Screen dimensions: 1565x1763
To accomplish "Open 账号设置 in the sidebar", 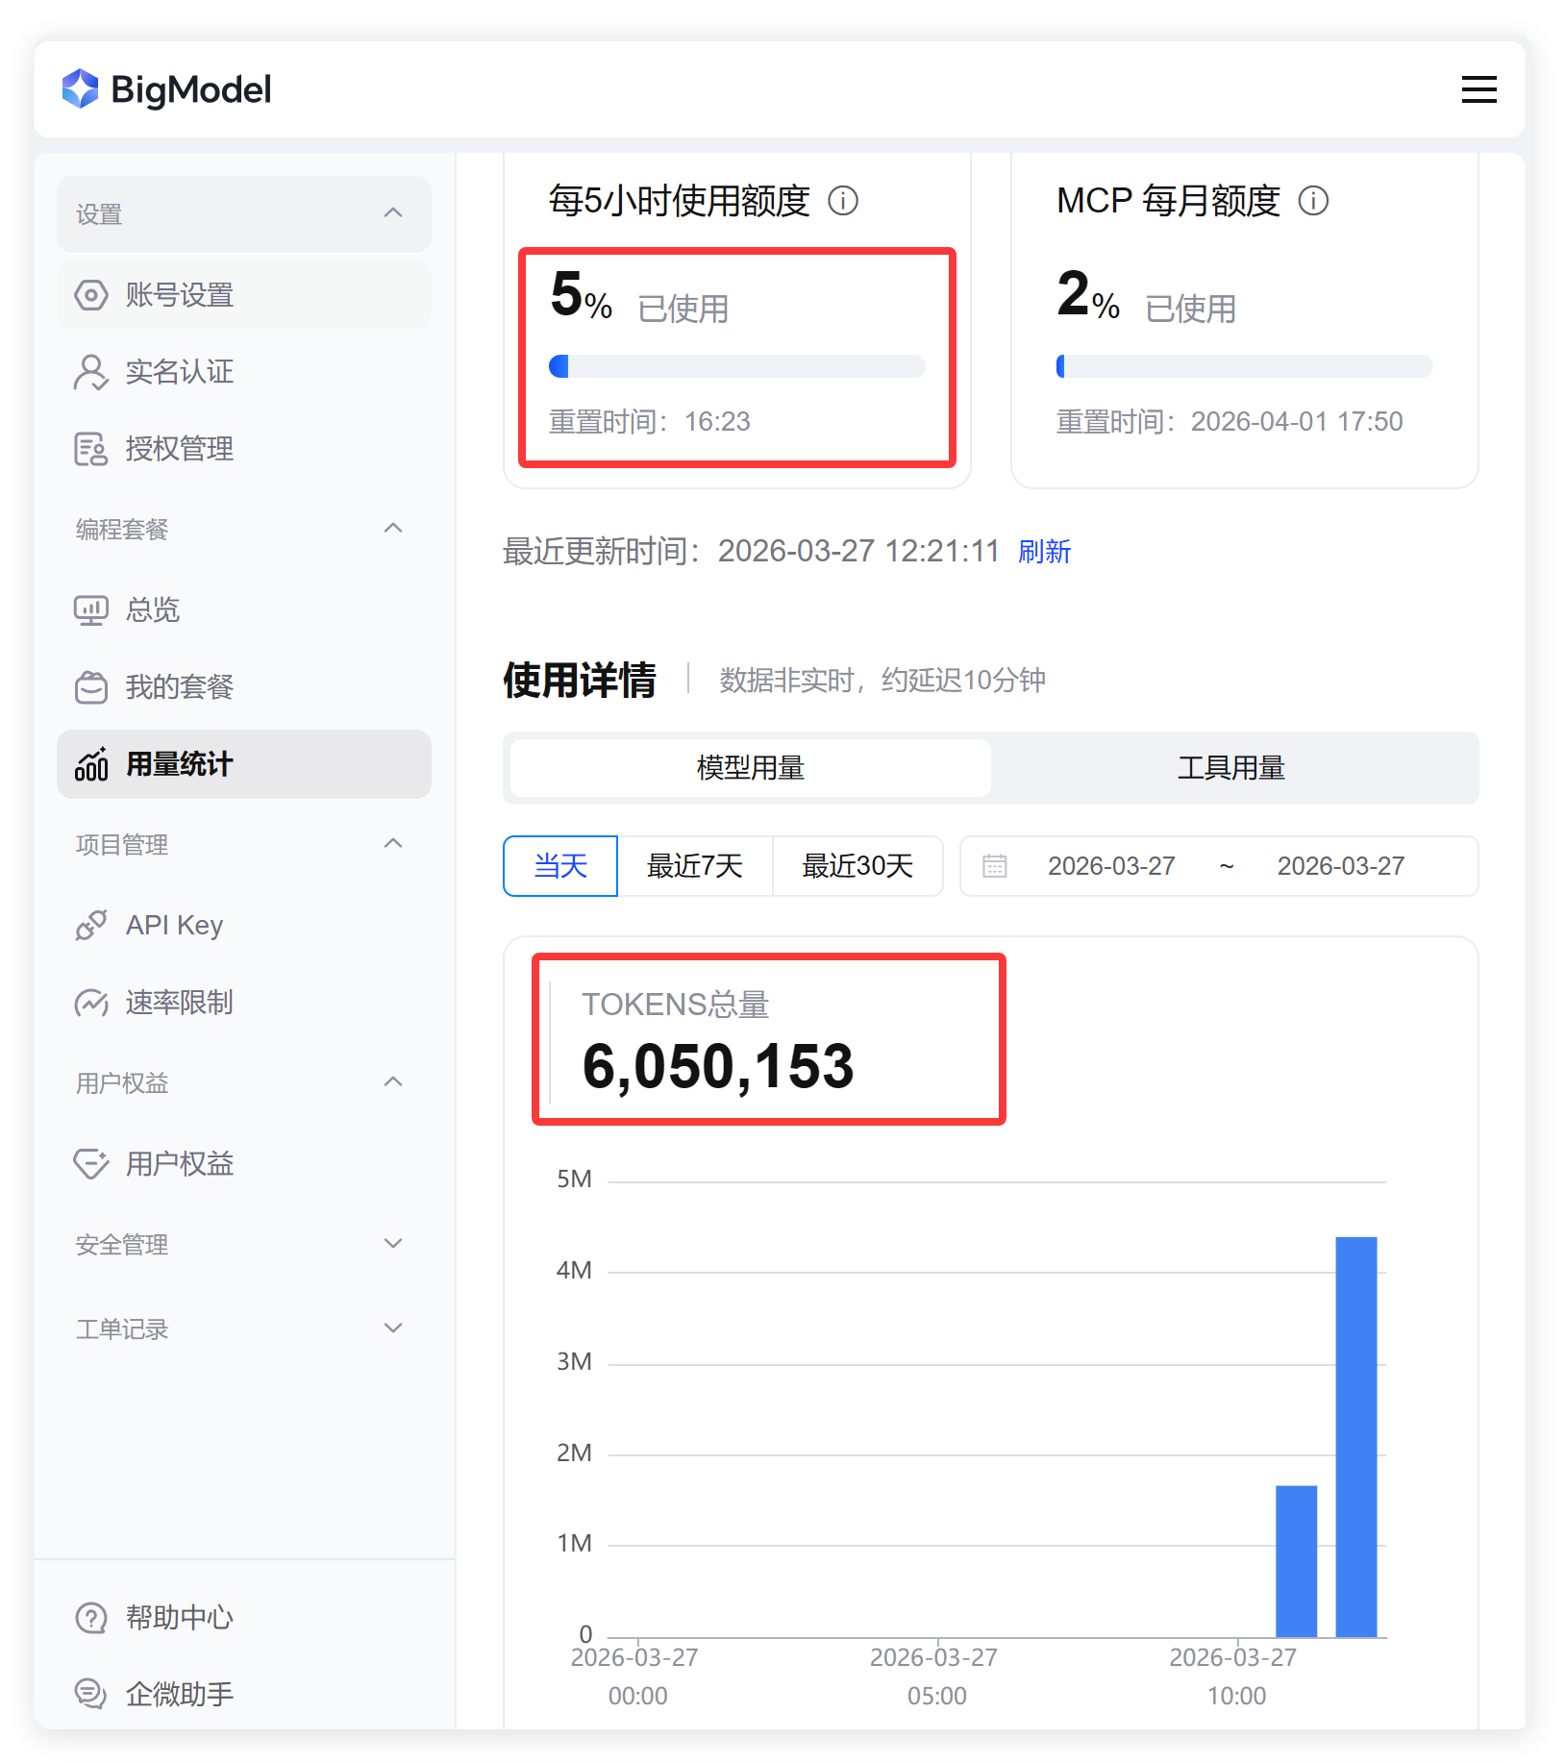I will [x=179, y=295].
